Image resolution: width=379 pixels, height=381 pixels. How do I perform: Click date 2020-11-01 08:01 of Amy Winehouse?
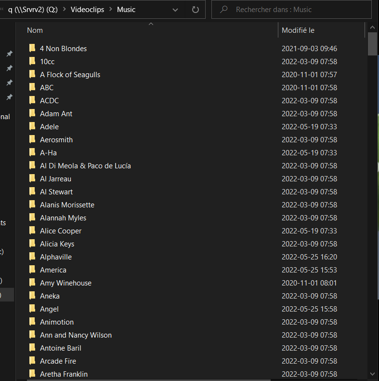point(309,283)
